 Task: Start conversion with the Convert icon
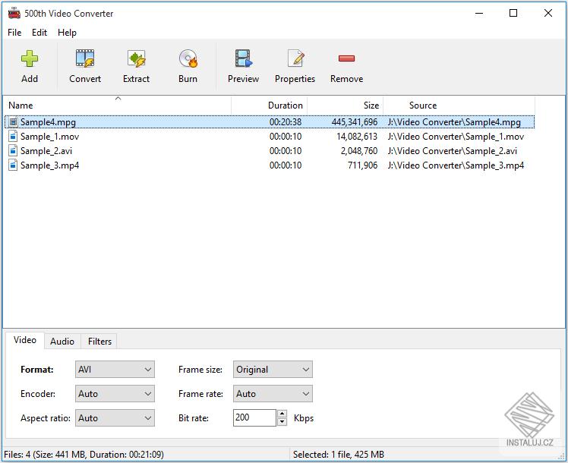click(x=85, y=58)
